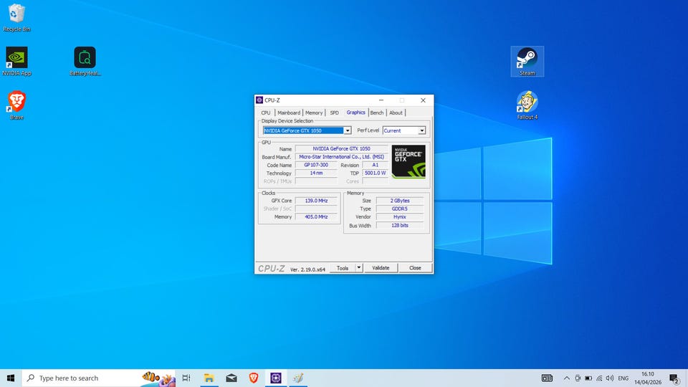Switch to the Bench tab

coord(376,113)
